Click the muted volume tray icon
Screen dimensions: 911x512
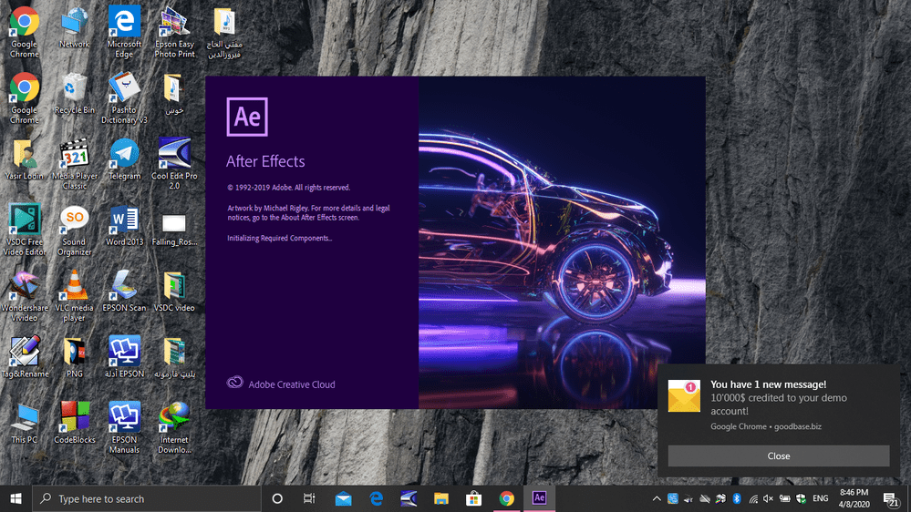click(768, 498)
